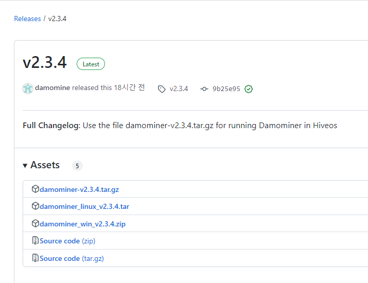This screenshot has width=368, height=283.
Task: Click the v2.3.4 breadcrumb text
Action: (57, 19)
